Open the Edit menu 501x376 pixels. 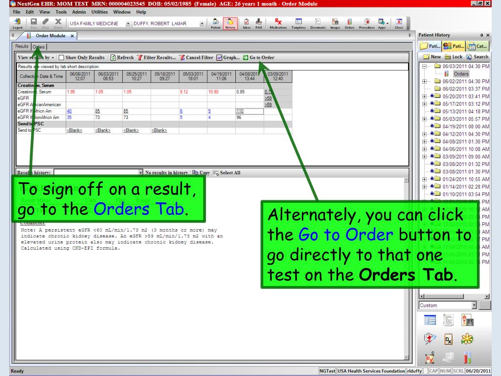pos(30,12)
